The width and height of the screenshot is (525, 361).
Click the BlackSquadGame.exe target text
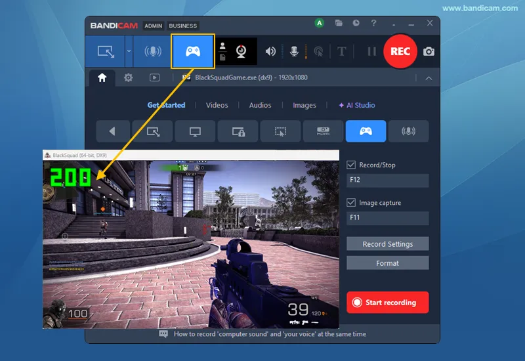point(251,77)
